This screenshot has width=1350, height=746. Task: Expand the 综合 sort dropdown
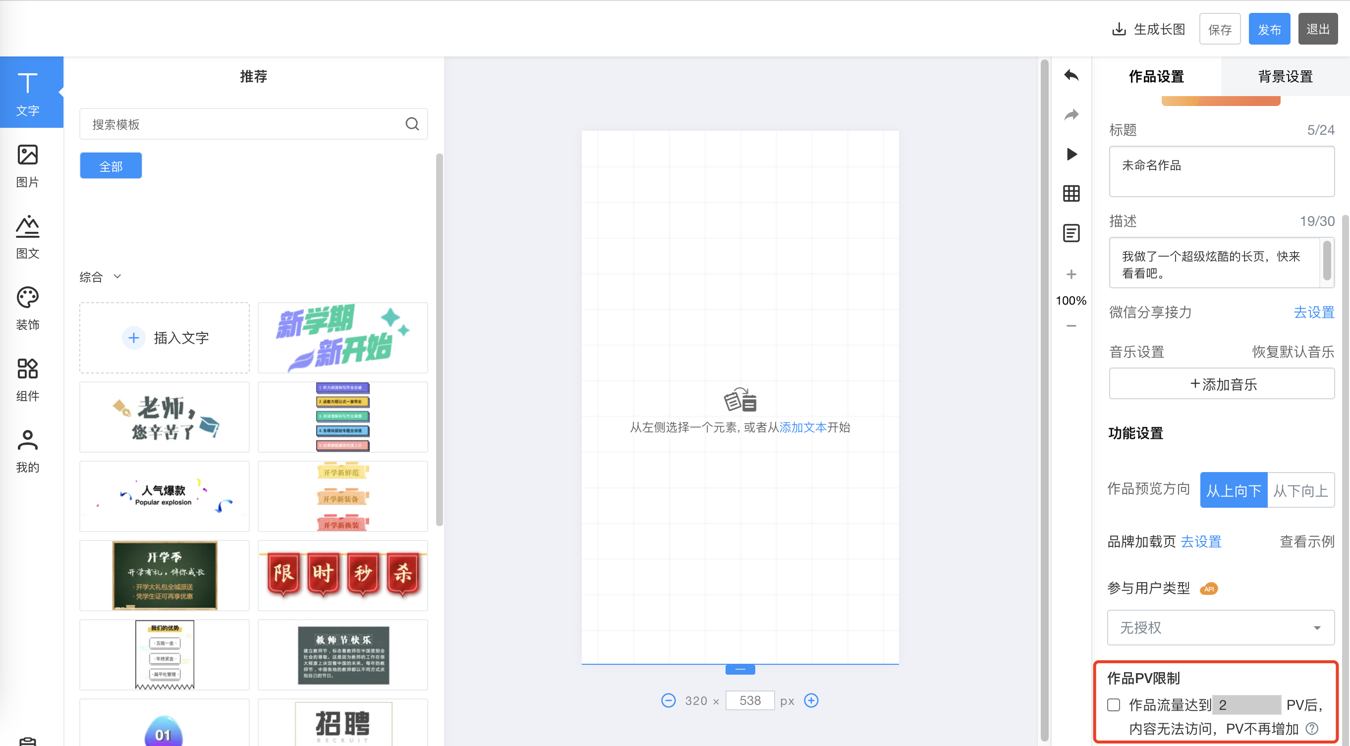(x=100, y=276)
